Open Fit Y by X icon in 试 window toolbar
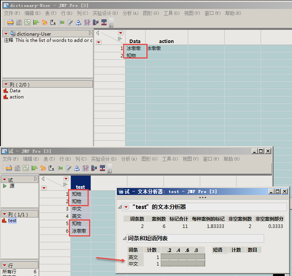 [52, 168]
